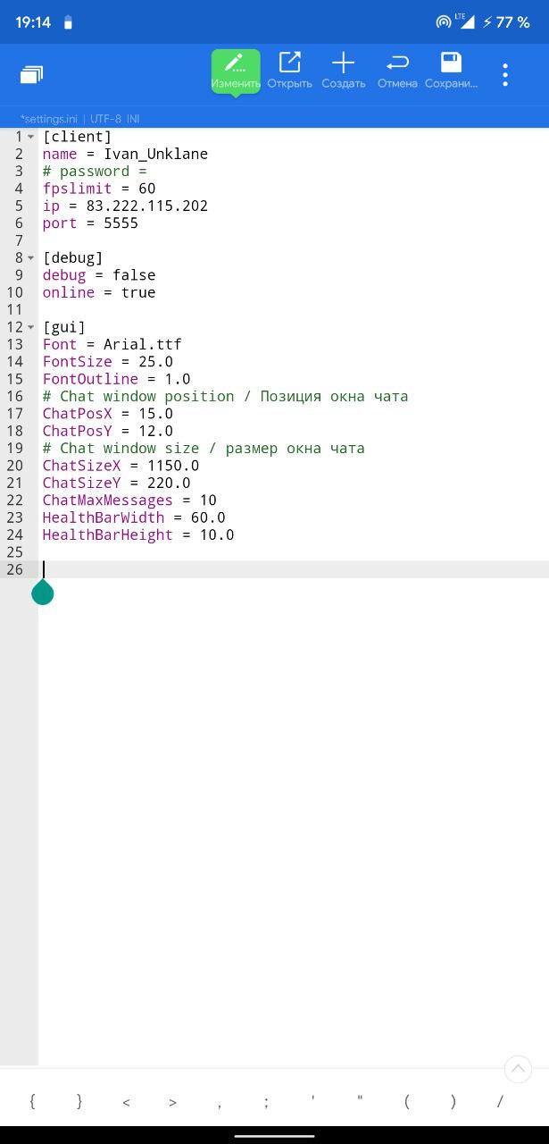This screenshot has height=1144, width=549.
Task: Tap the hotspot status icon
Action: [444, 22]
